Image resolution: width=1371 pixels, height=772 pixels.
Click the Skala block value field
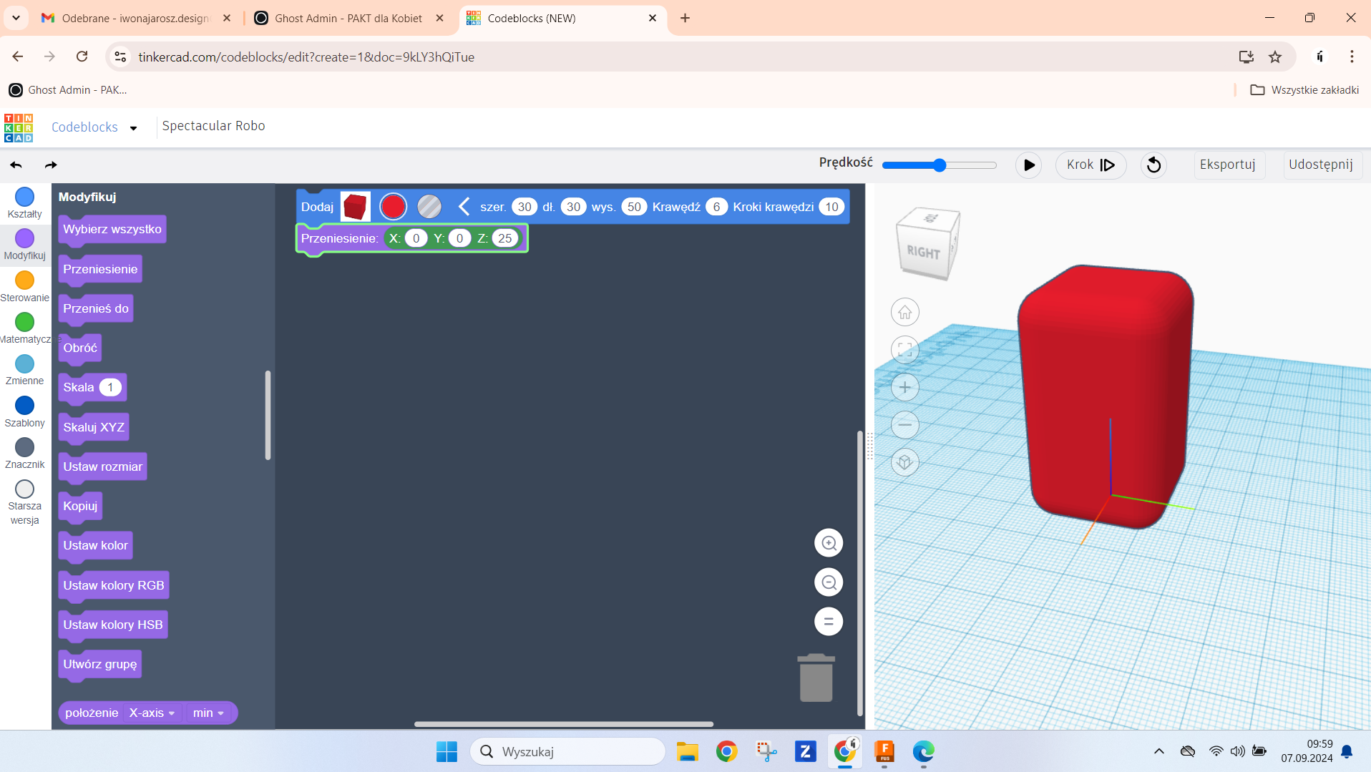click(110, 387)
